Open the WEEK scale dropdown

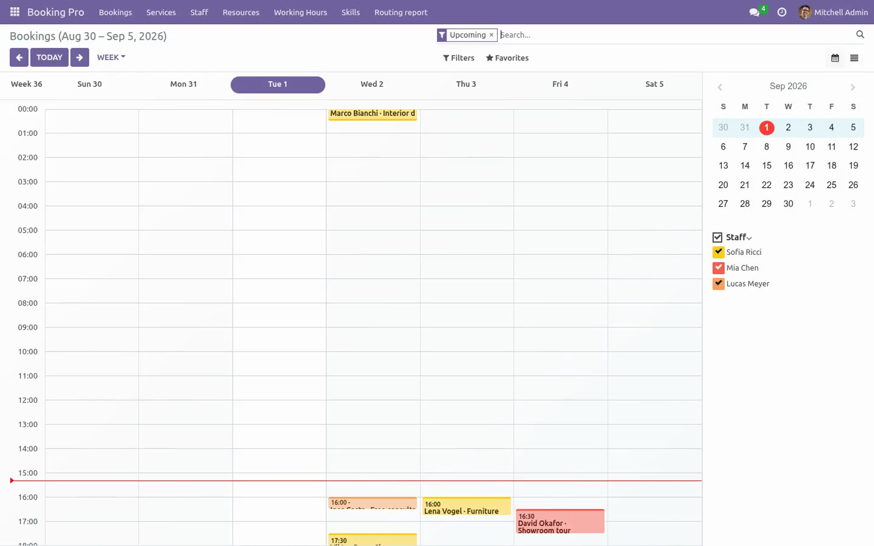pyautogui.click(x=111, y=57)
